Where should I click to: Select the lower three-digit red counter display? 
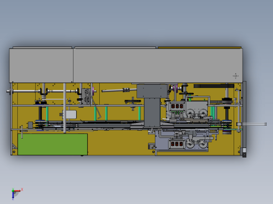176,144
